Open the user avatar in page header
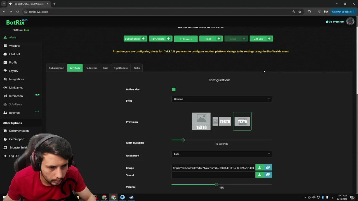358x201 pixels. pos(350,21)
